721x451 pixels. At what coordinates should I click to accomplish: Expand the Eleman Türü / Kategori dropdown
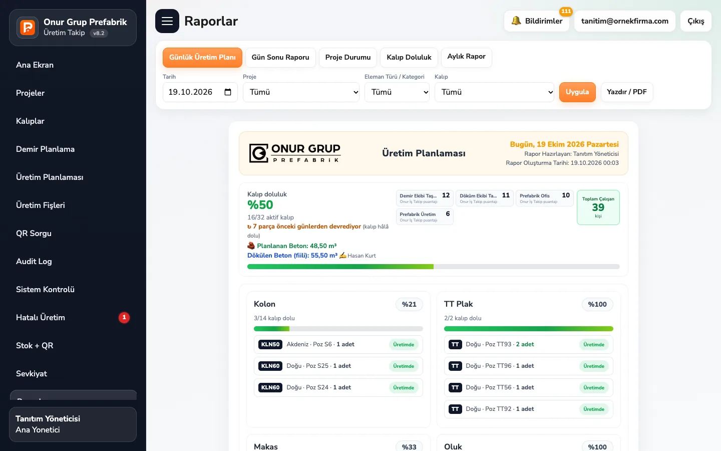(x=397, y=92)
